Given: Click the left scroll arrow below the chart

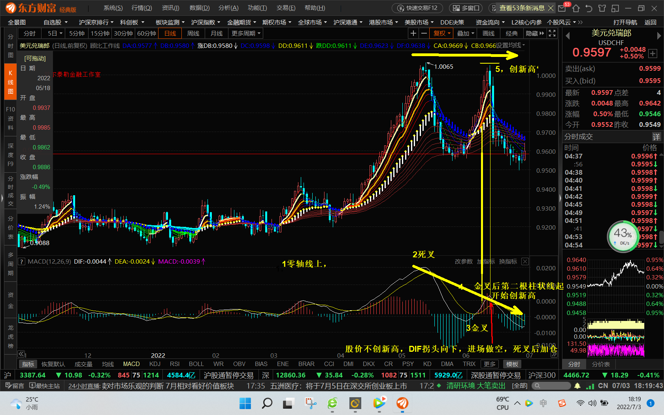Looking at the screenshot, I should 21,354.
